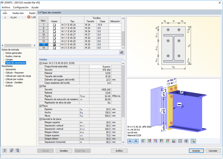The width and height of the screenshot is (223, 159).
Task: Select row 14 type IH 3.1 E 45 24
Action: pyautogui.click(x=72, y=48)
